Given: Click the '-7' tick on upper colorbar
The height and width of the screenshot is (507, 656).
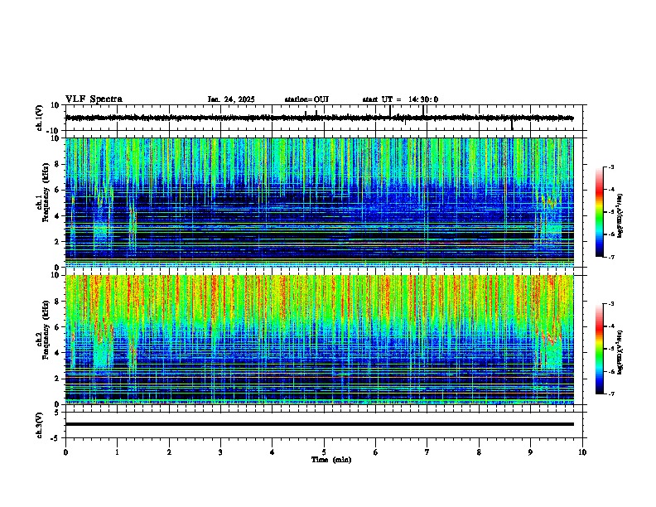Looking at the screenshot, I should click(610, 257).
